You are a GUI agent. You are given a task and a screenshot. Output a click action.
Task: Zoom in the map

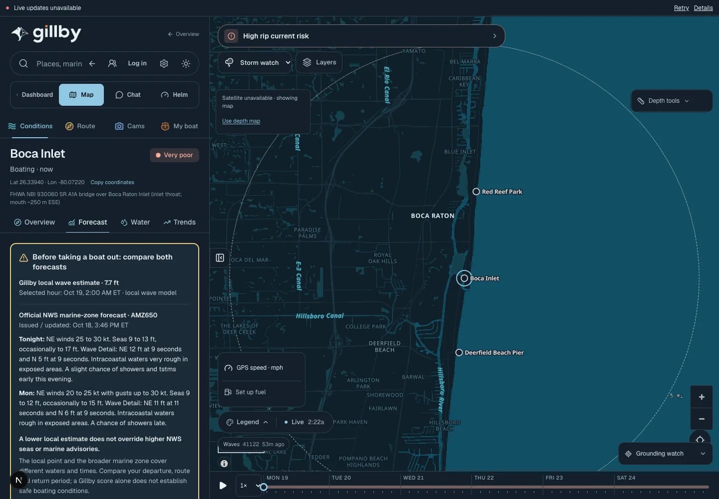(x=702, y=397)
